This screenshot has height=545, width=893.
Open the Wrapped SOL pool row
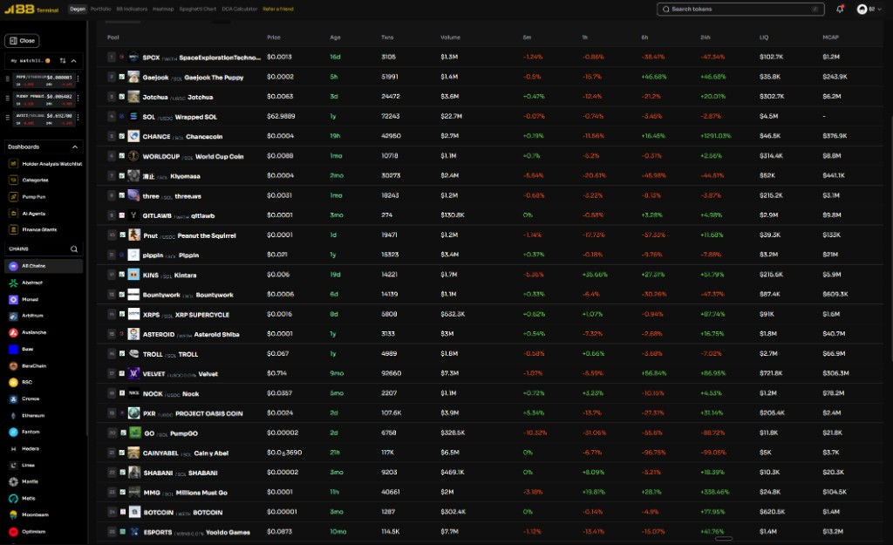pyautogui.click(x=490, y=116)
